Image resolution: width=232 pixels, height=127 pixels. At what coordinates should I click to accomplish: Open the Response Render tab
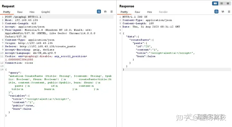coord(163,12)
